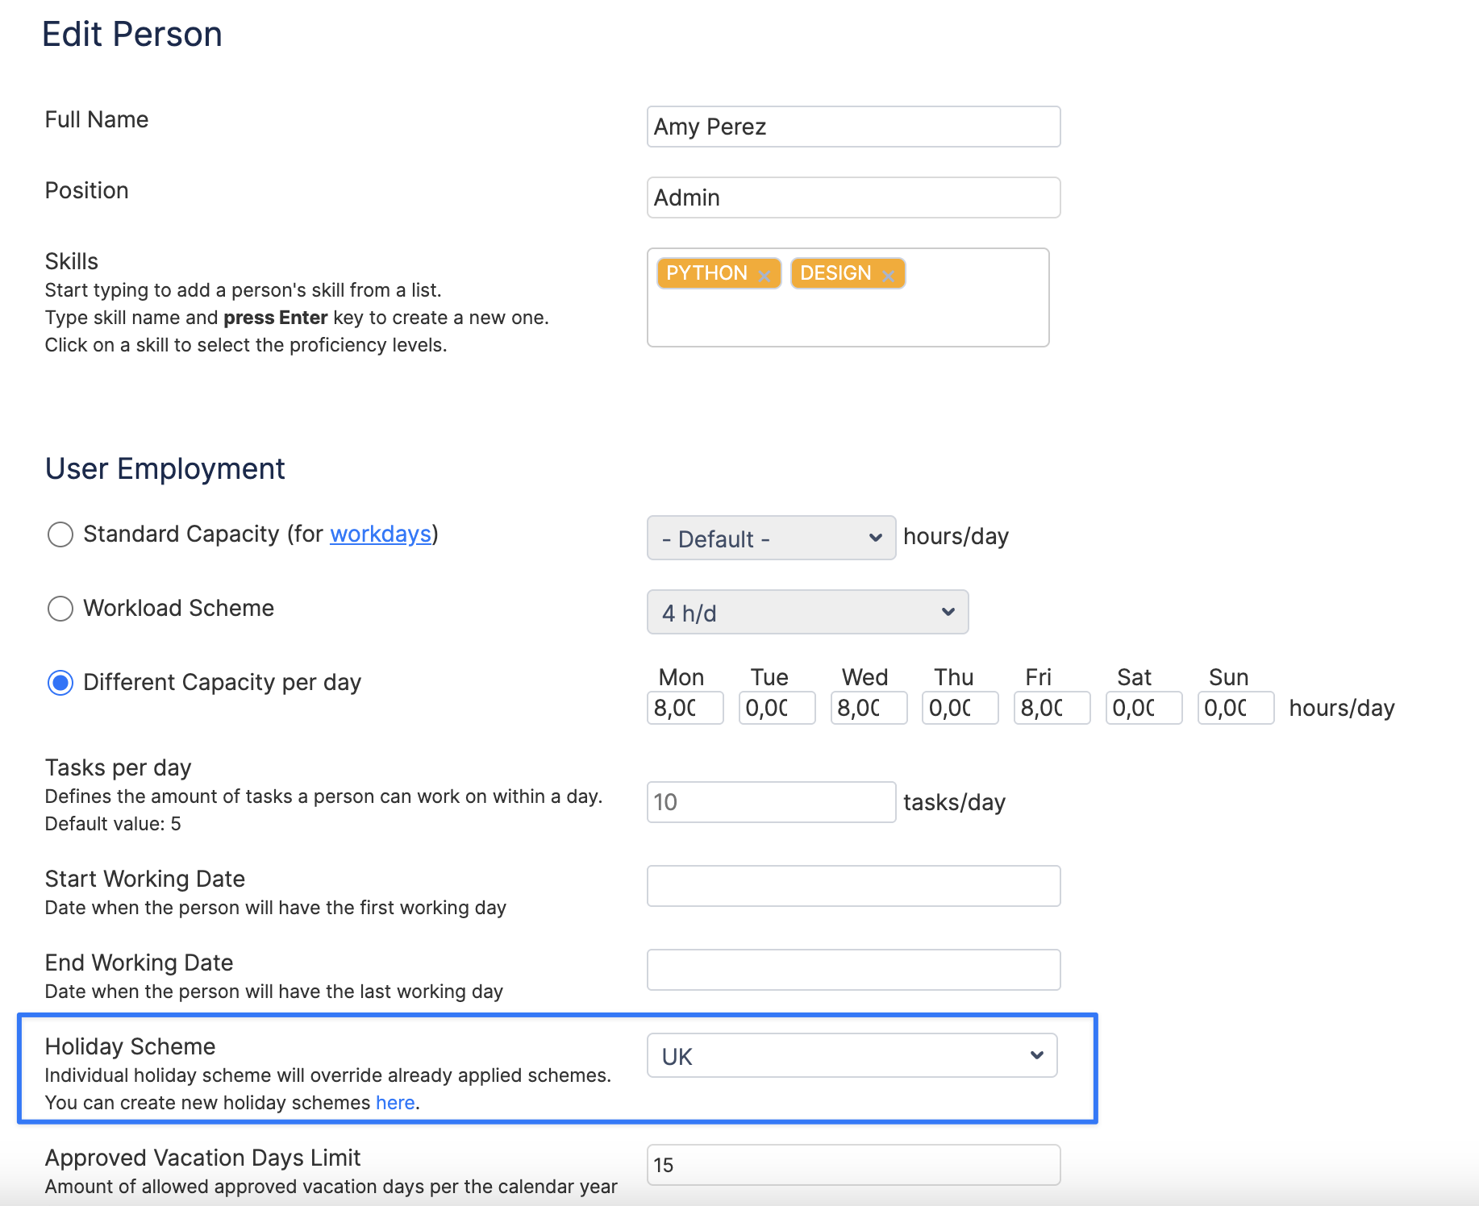Edit the Friday hours value
This screenshot has height=1206, width=1479.
pos(1051,708)
